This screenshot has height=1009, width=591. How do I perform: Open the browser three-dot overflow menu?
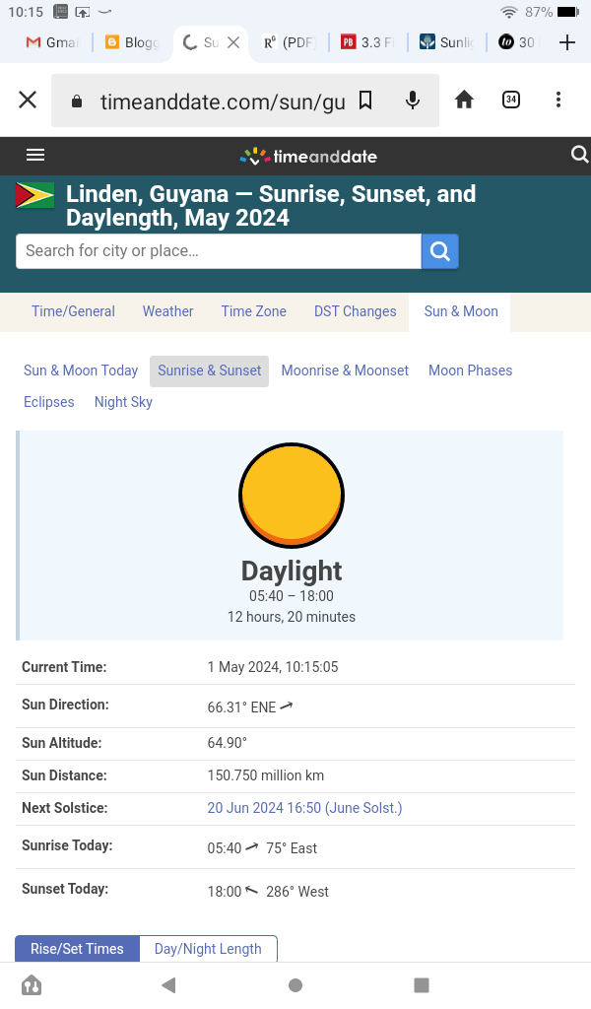[558, 100]
